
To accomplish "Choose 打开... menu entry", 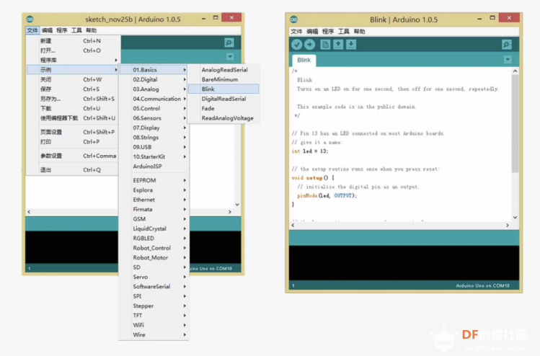I will 73,50.
